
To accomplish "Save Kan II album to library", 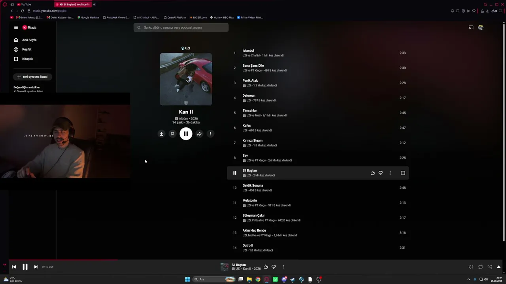I will pyautogui.click(x=172, y=134).
